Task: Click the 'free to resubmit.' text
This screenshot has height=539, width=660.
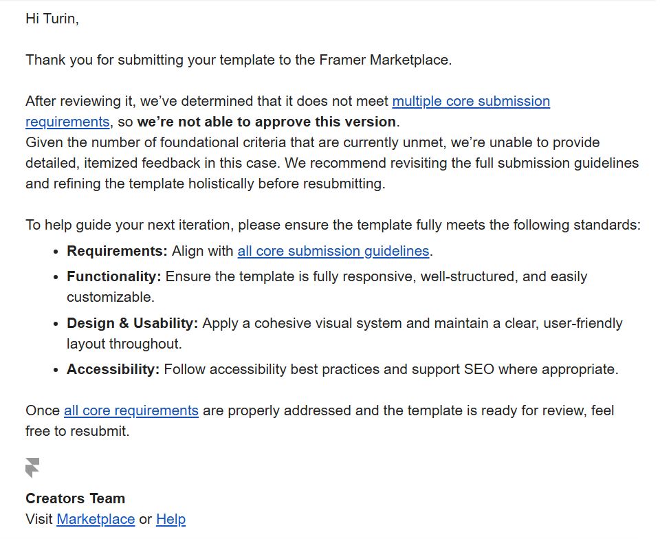Action: (78, 431)
